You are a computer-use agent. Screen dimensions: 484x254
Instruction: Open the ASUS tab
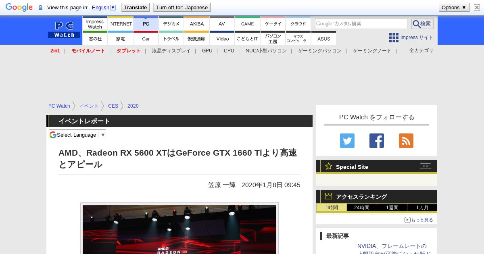click(x=324, y=38)
